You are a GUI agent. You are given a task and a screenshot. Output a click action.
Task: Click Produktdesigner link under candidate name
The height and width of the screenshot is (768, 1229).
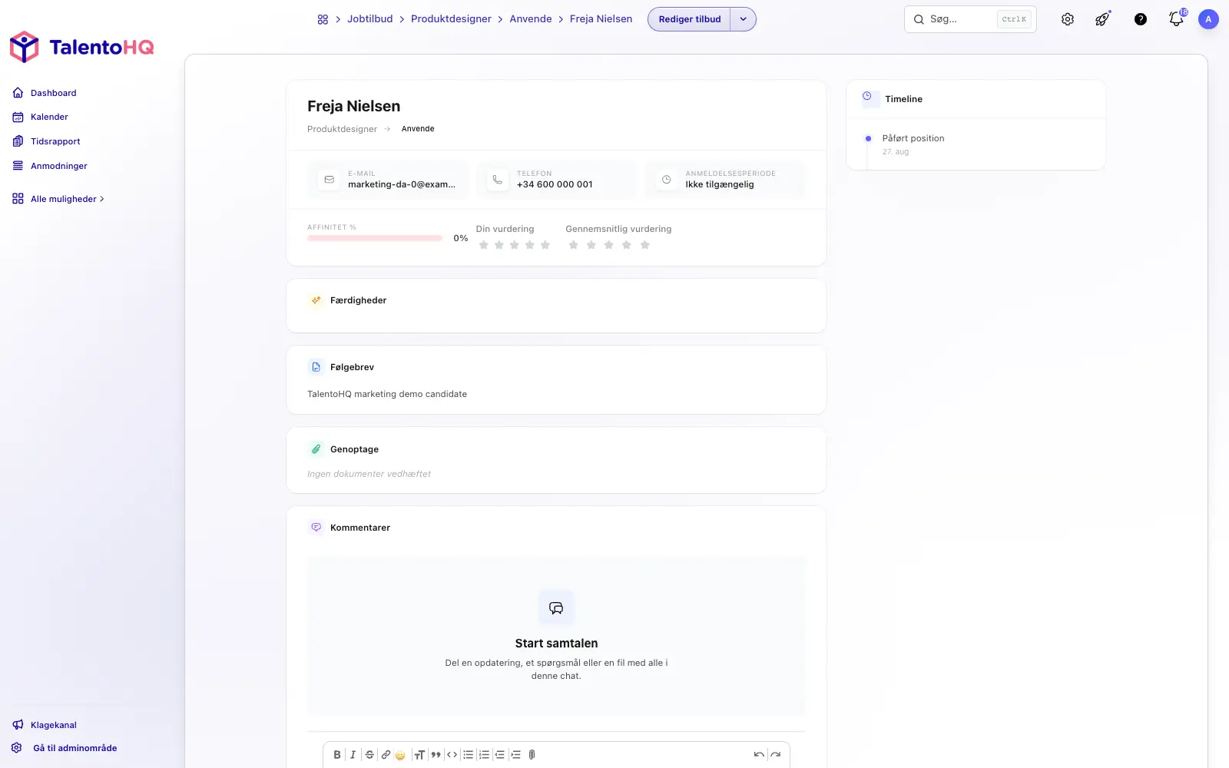(x=342, y=129)
